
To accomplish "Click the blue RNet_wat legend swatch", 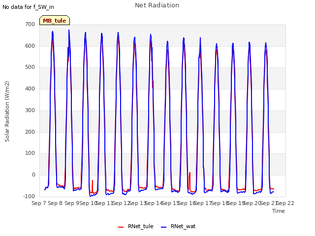I will tap(164, 227).
